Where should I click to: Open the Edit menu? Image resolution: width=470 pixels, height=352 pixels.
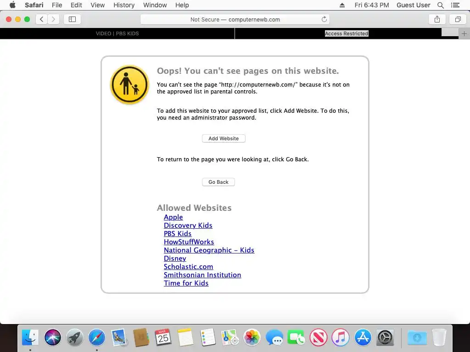point(76,5)
